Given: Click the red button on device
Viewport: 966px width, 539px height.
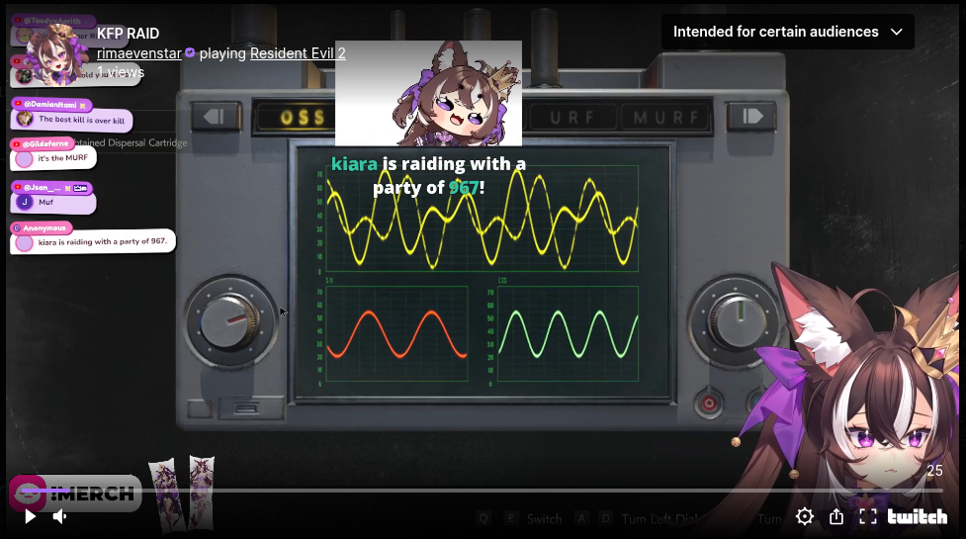Looking at the screenshot, I should pyautogui.click(x=709, y=404).
